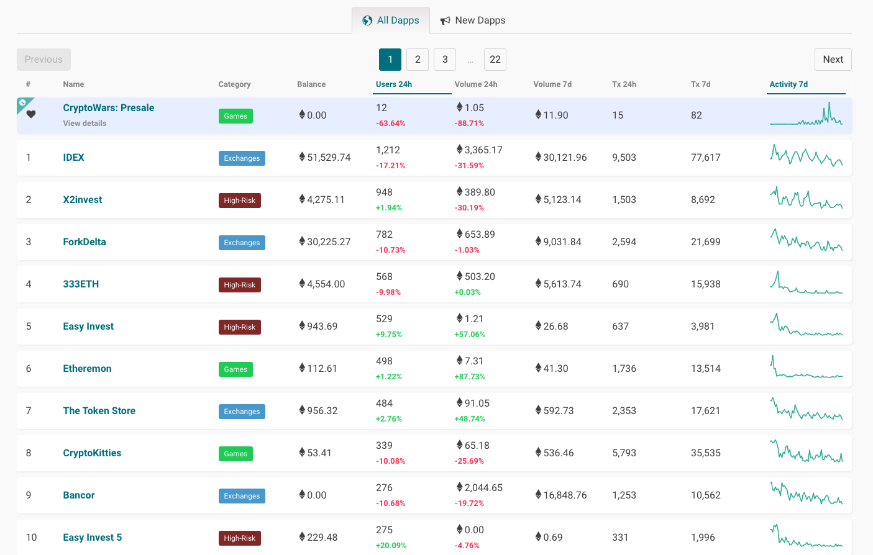Sort by the Volume 24h column
The height and width of the screenshot is (555, 873).
pyautogui.click(x=476, y=84)
